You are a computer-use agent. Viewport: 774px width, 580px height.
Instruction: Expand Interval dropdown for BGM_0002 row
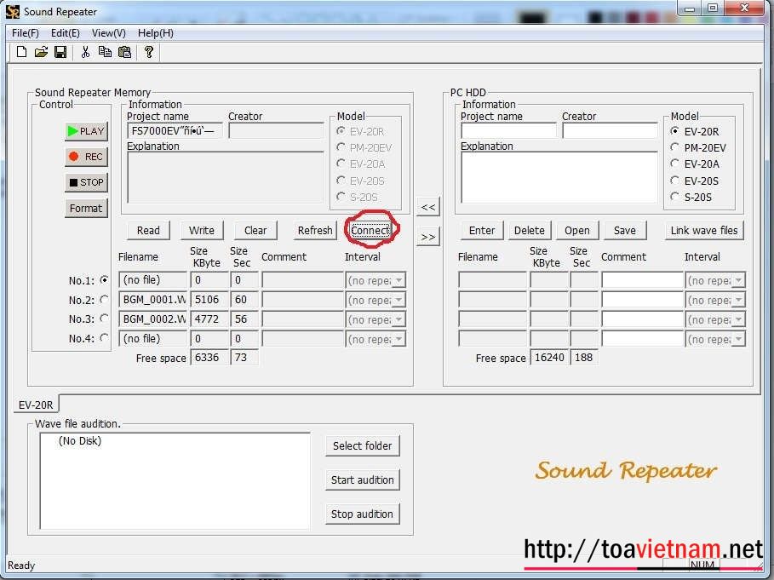tap(398, 319)
